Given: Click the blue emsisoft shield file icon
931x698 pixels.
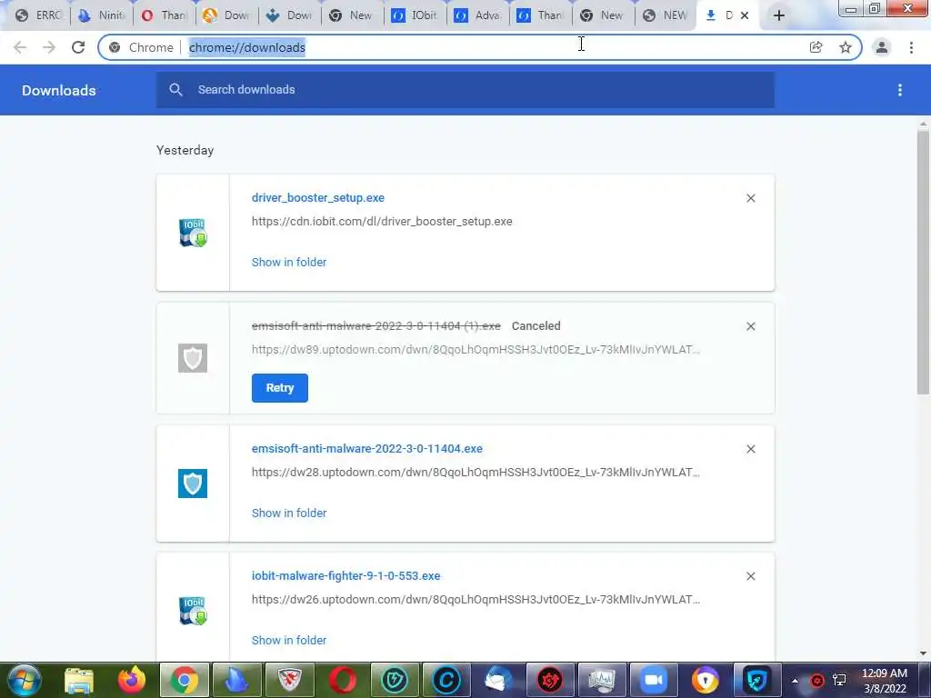Looking at the screenshot, I should (x=193, y=484).
